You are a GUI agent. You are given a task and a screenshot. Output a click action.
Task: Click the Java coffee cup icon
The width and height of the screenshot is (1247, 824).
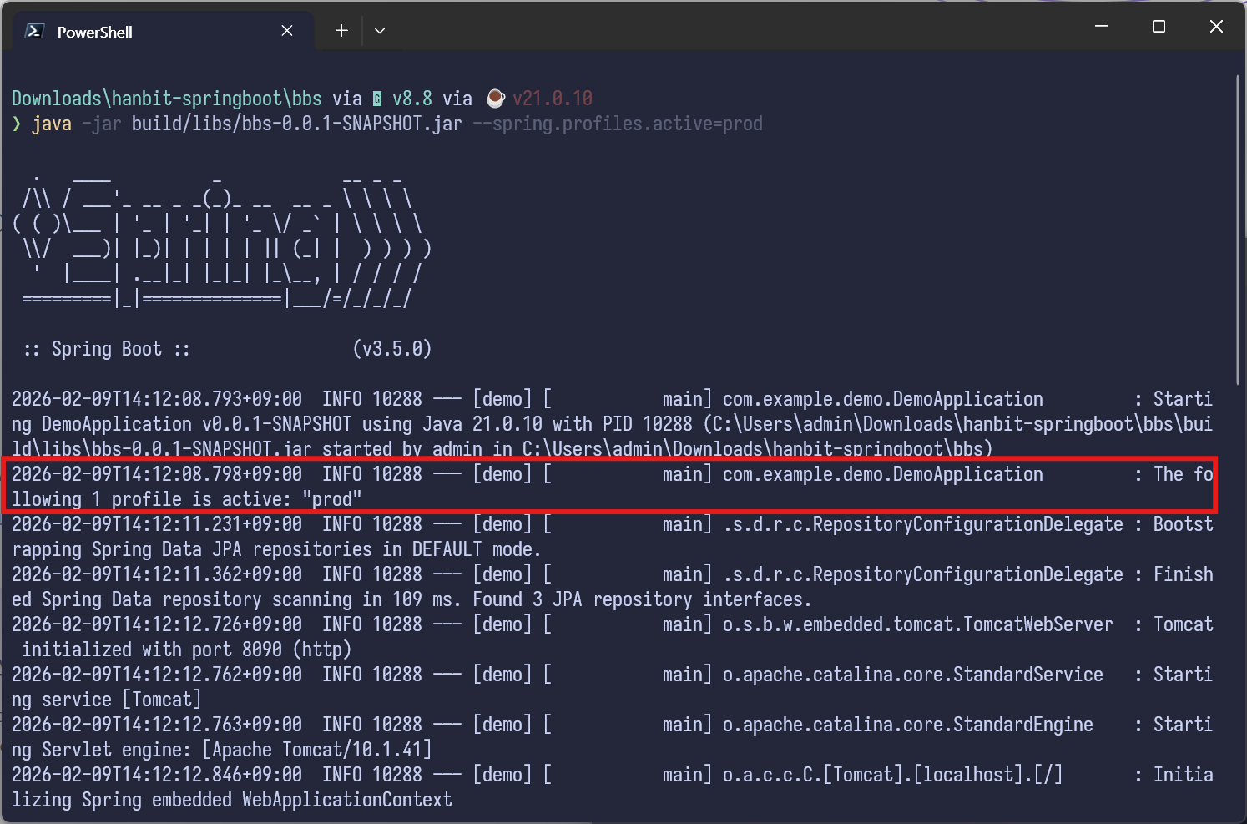point(495,99)
